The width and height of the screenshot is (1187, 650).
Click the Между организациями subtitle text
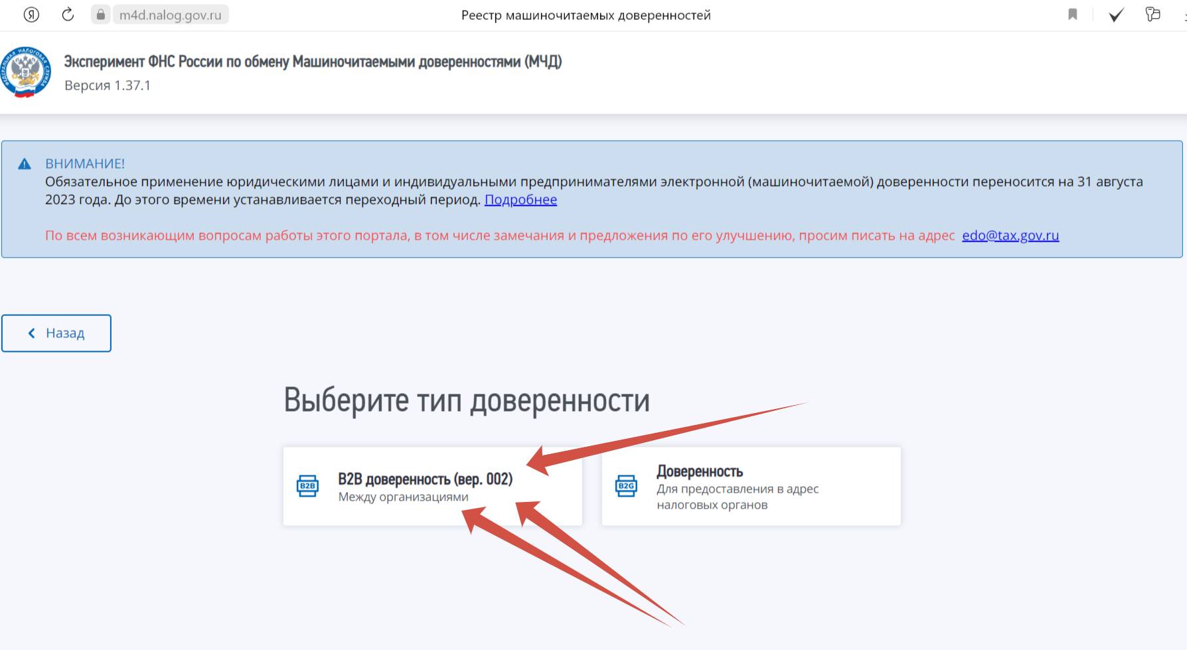404,497
